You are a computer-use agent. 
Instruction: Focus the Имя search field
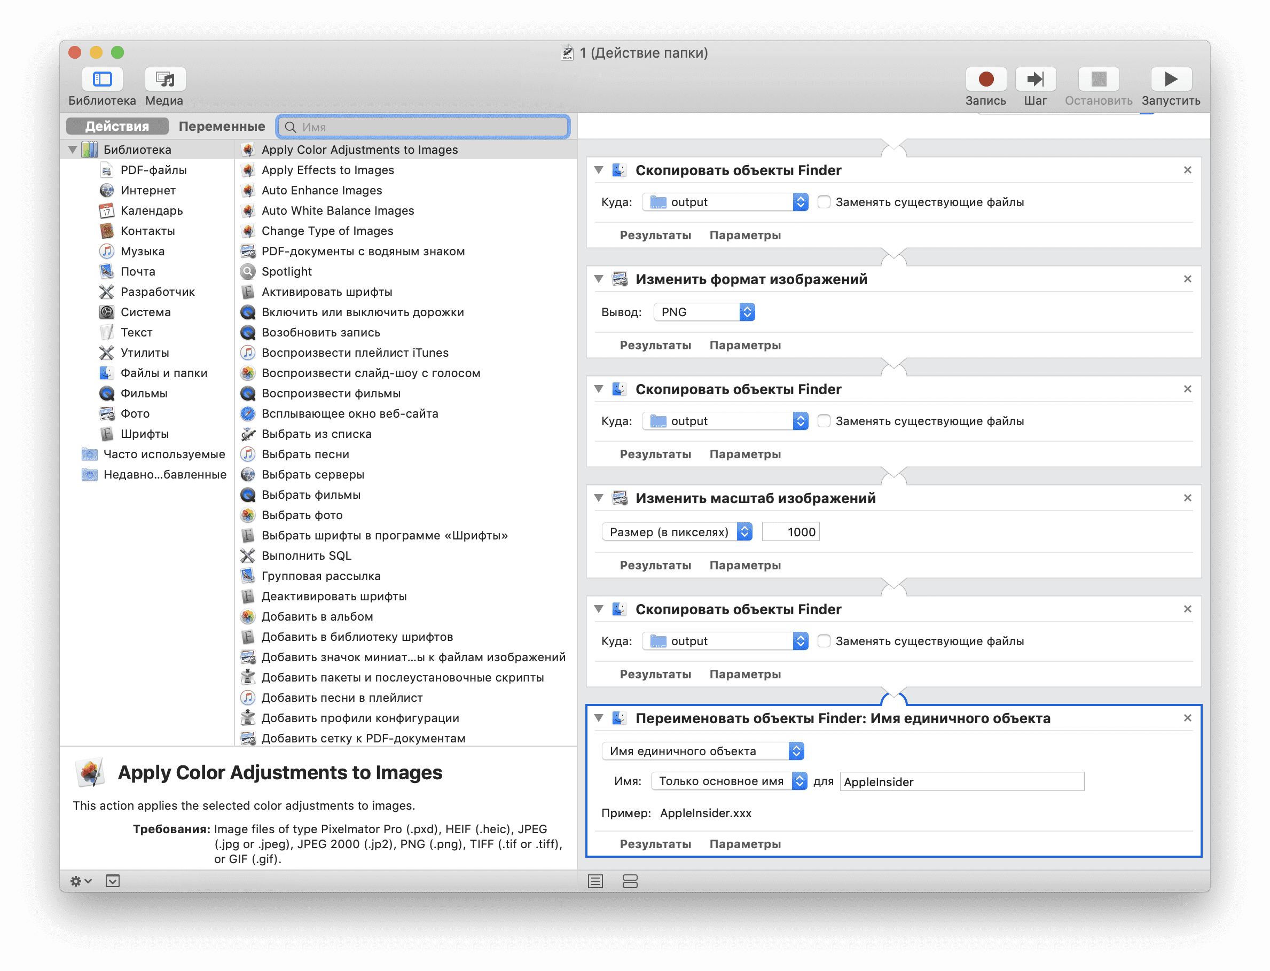tap(424, 127)
